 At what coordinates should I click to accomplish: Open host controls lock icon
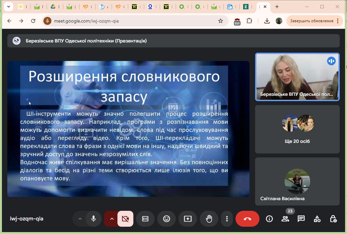pos(333,219)
